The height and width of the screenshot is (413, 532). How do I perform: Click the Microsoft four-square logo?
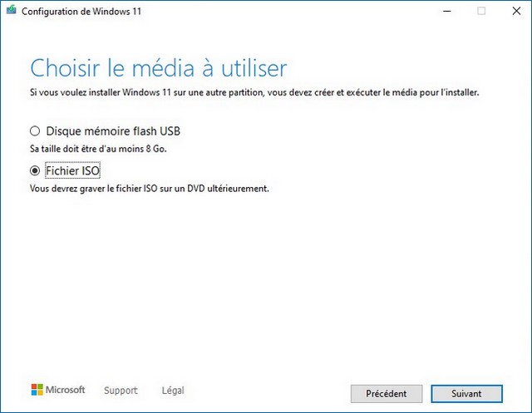click(37, 390)
